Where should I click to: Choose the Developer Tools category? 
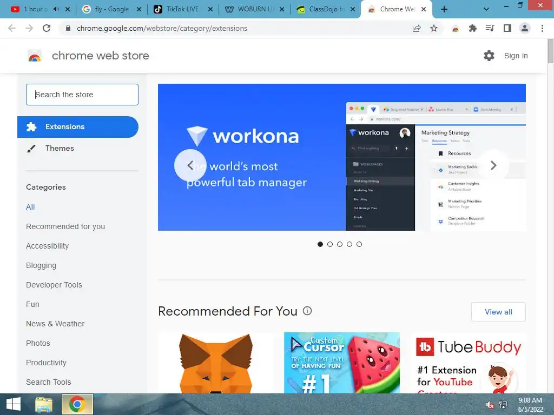[x=54, y=285]
